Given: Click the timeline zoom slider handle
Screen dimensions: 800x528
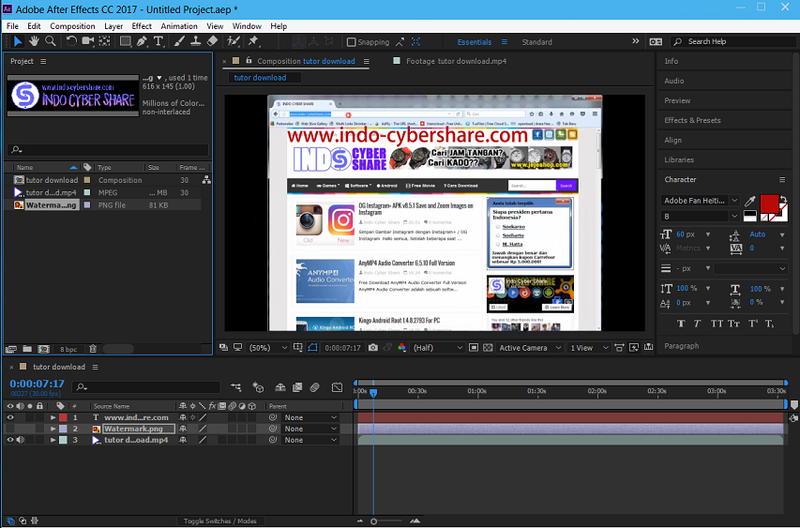Looking at the screenshot, I should click(x=373, y=520).
